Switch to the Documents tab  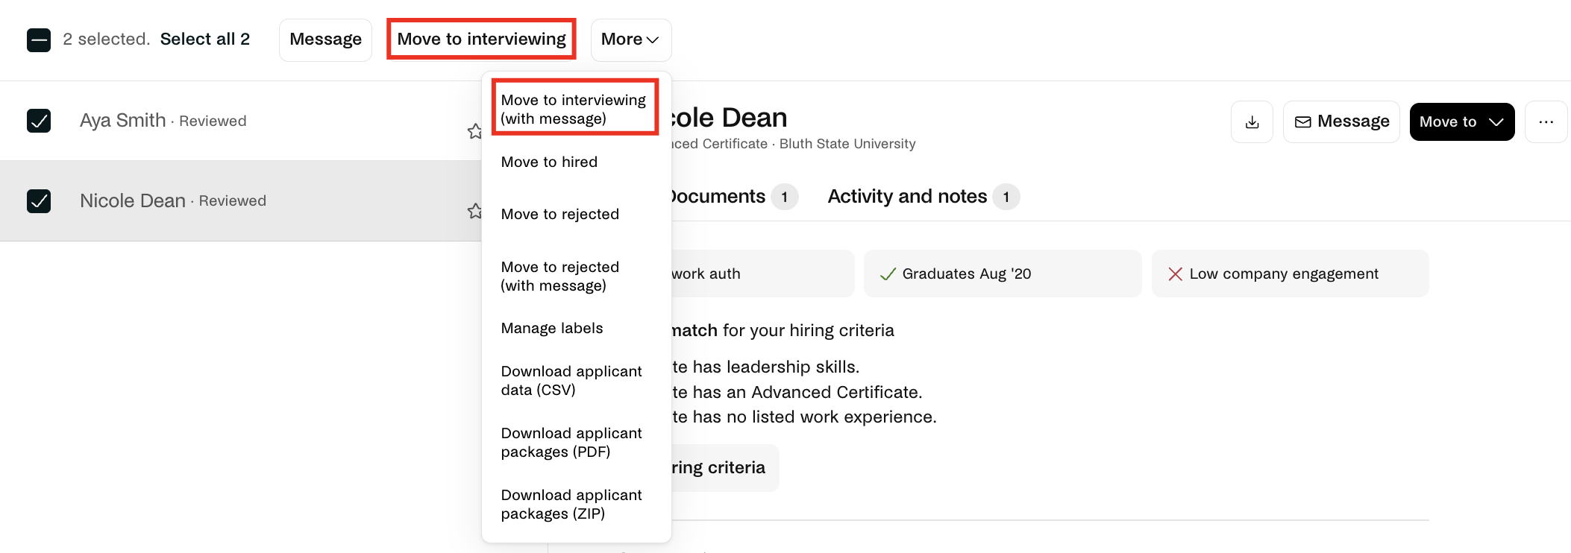pyautogui.click(x=733, y=197)
